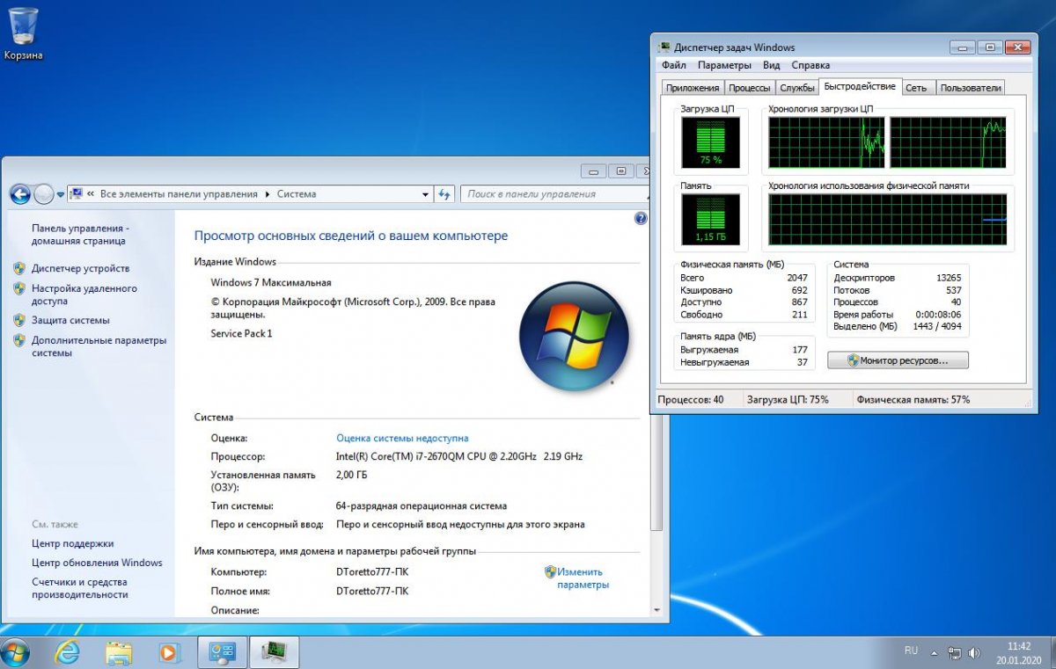Open 'Справка' menu in Task Manager

(x=810, y=65)
